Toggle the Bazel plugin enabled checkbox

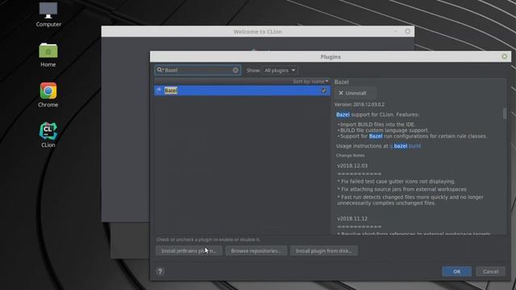coord(324,90)
